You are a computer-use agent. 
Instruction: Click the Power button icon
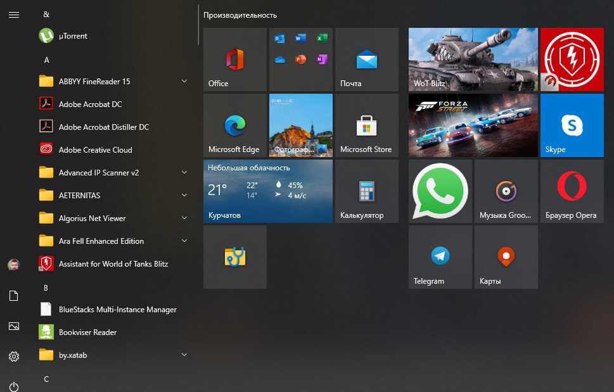(14, 386)
